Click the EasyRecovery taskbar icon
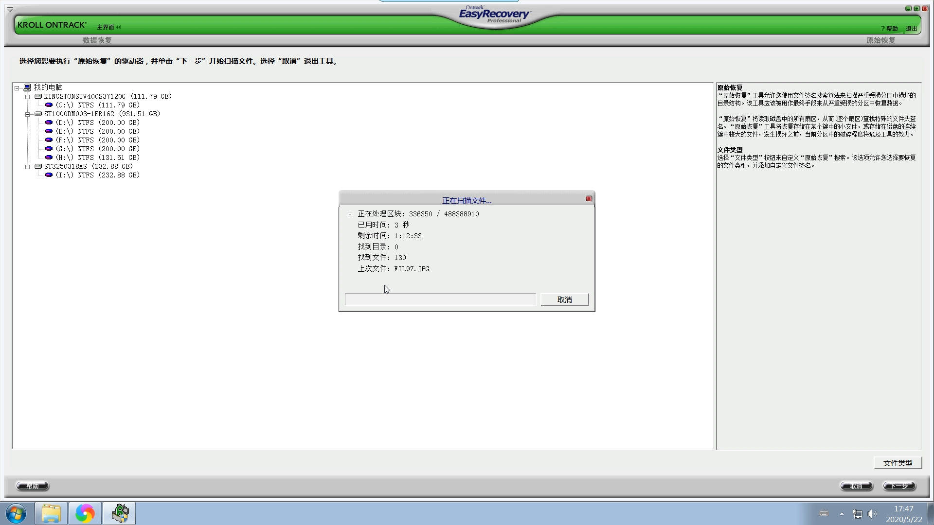Image resolution: width=934 pixels, height=525 pixels. pyautogui.click(x=120, y=513)
